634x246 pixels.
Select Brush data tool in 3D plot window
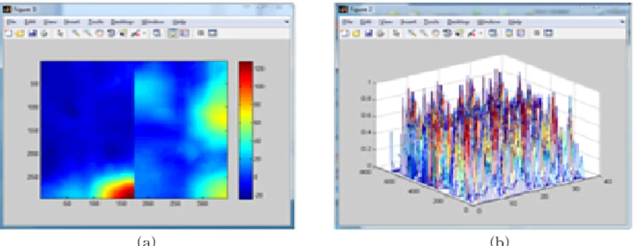pos(472,33)
